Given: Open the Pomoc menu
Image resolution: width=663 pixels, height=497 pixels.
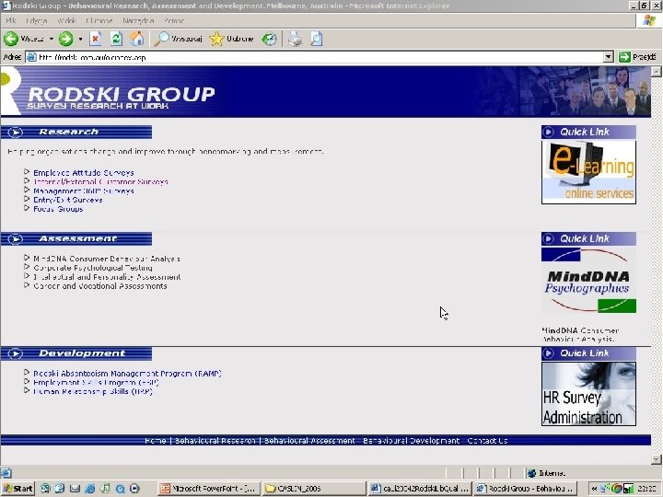Looking at the screenshot, I should pyautogui.click(x=174, y=20).
